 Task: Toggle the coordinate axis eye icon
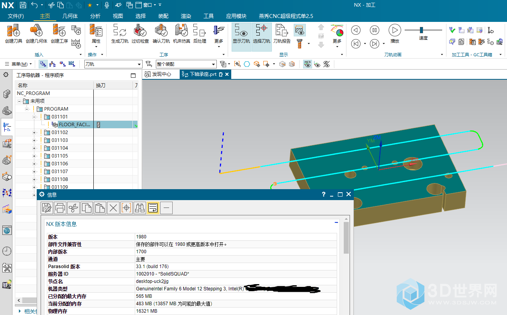tap(317, 64)
